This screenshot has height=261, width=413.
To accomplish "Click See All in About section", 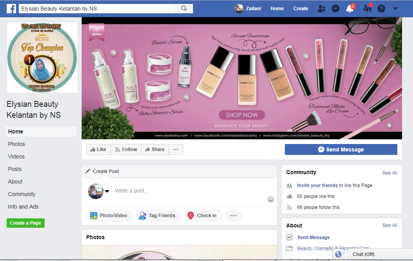I will pos(390,225).
